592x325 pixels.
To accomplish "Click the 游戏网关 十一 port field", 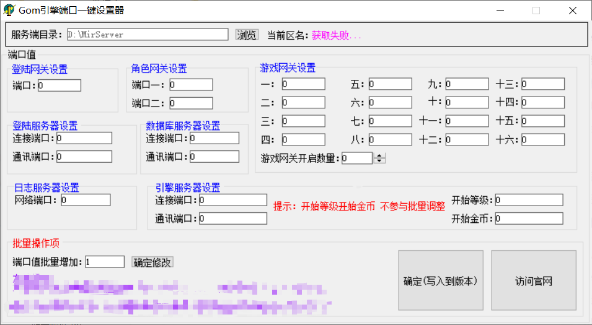I will point(467,121).
